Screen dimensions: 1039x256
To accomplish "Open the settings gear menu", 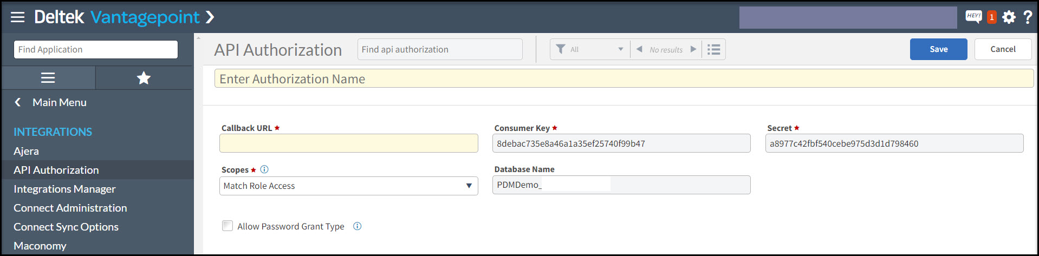I will coord(1009,17).
